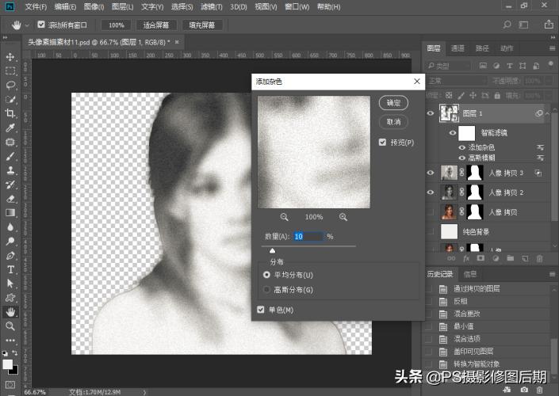Click the add layer style fx icon
This screenshot has height=396, width=559.
466,258
